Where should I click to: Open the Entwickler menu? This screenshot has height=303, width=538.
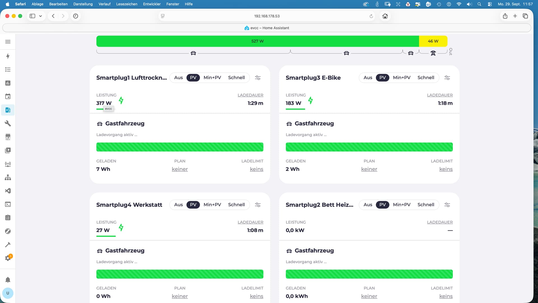(x=152, y=4)
